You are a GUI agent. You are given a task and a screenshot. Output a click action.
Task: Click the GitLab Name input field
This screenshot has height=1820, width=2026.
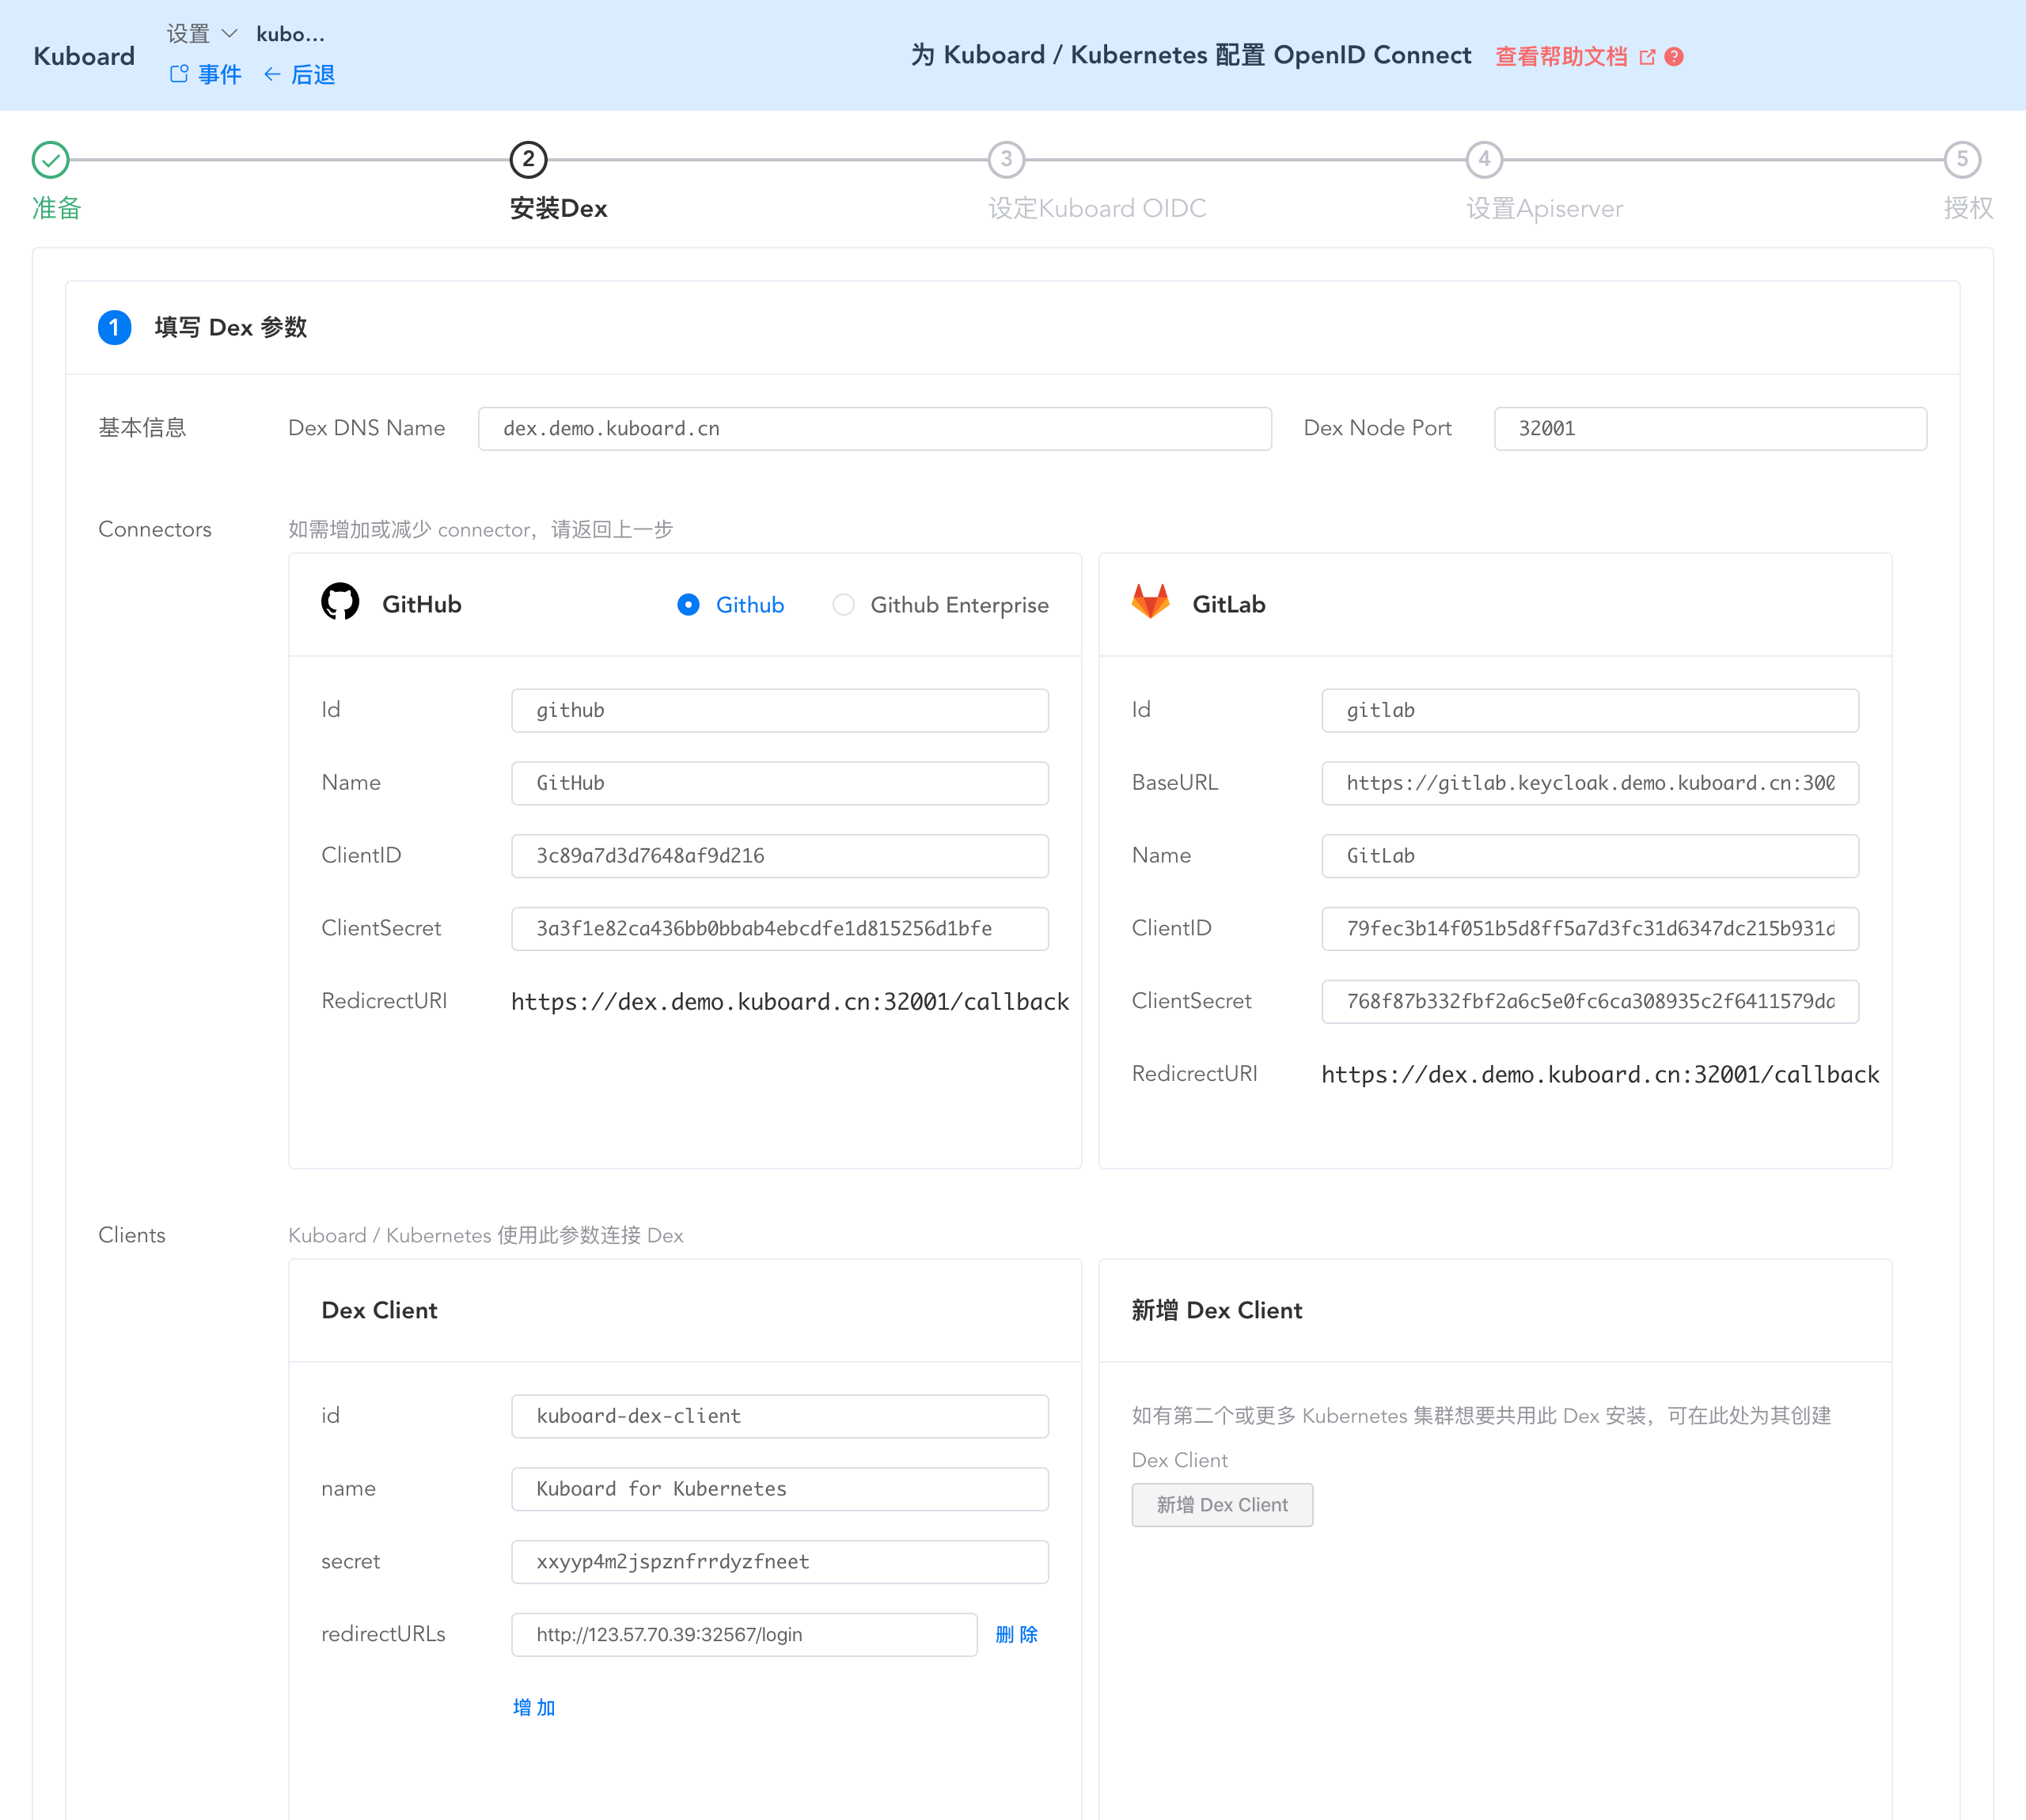(1590, 856)
